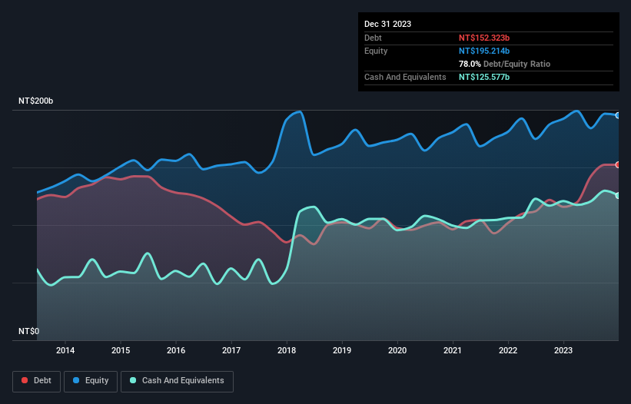Click the NT$152.323b debt value
This screenshot has height=404, width=631.
tap(484, 38)
